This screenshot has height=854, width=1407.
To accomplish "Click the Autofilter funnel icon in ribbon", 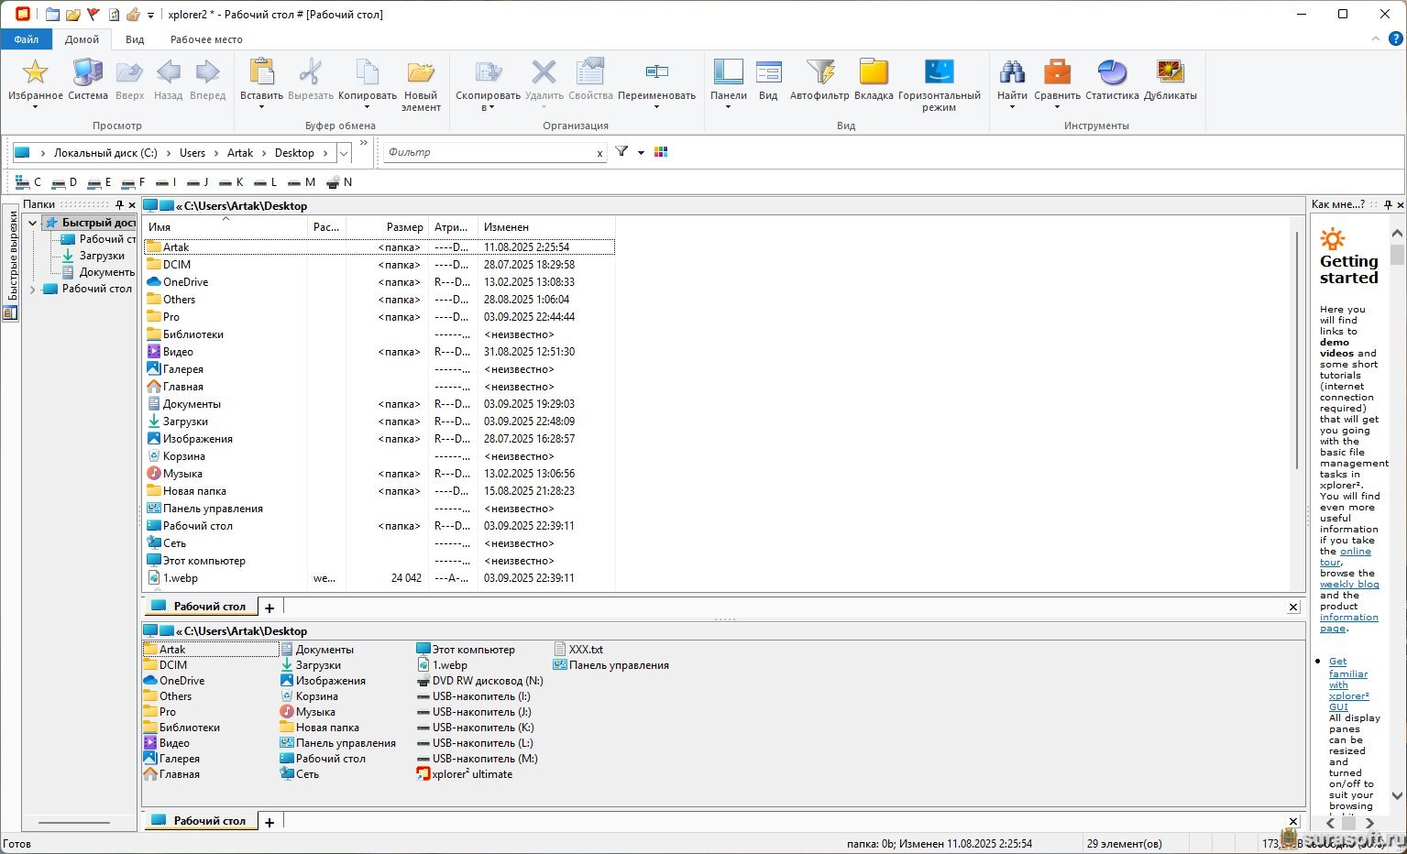I will tap(819, 73).
